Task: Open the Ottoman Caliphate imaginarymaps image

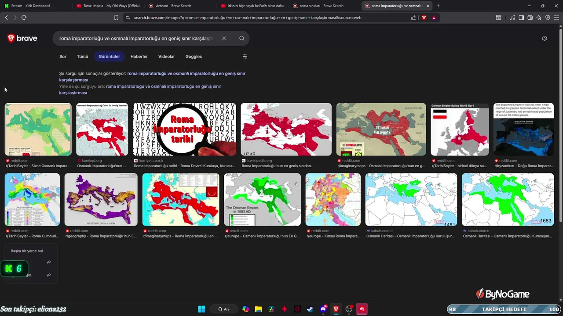Action: [x=381, y=129]
